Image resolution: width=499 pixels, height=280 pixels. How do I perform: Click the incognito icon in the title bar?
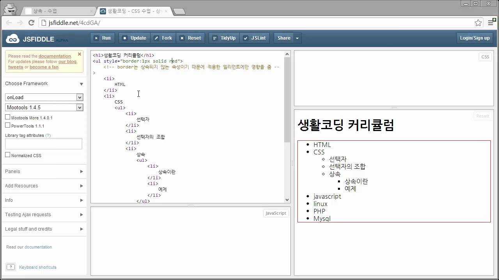pyautogui.click(x=11, y=9)
